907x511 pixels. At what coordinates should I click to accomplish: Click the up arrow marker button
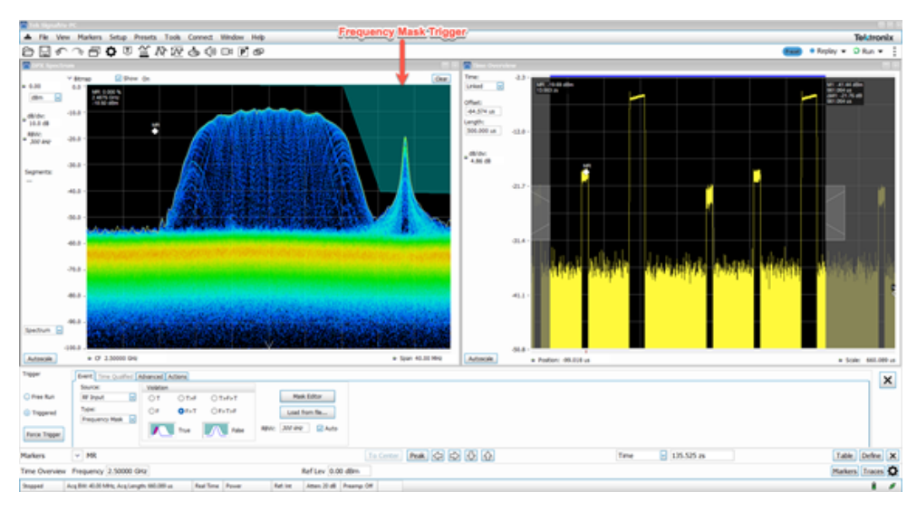(x=488, y=456)
